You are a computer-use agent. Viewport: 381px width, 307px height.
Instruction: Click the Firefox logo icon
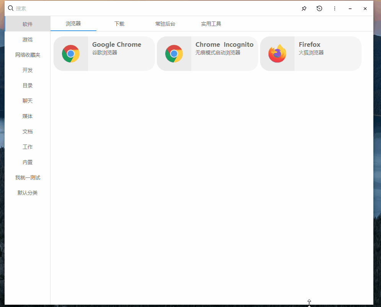click(277, 54)
